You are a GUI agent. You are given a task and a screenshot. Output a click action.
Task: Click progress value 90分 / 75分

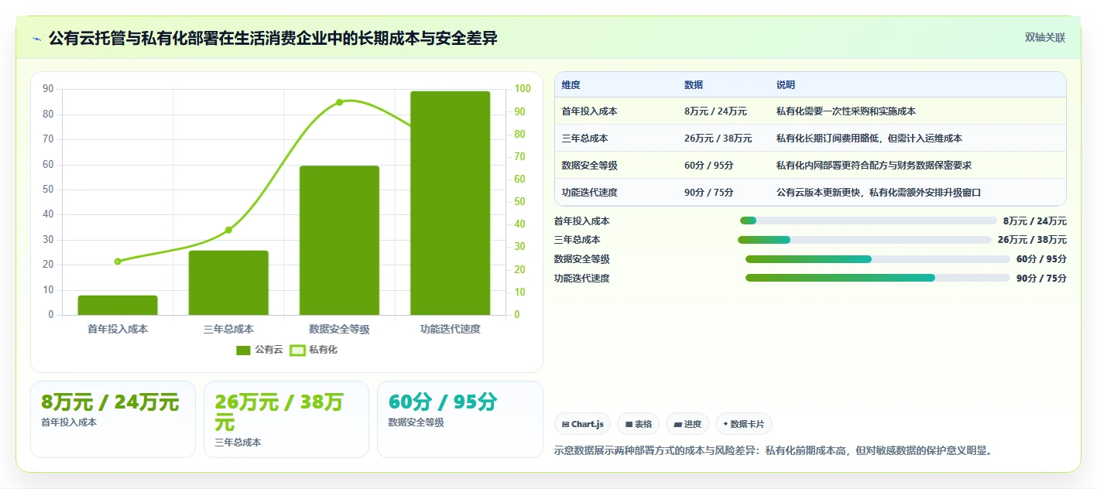[1041, 279]
